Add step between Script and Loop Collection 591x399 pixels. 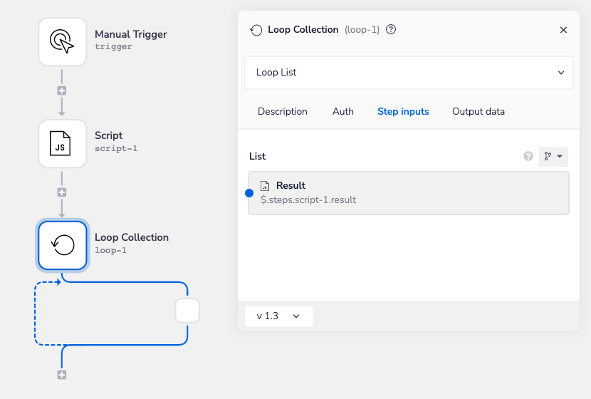tap(62, 192)
